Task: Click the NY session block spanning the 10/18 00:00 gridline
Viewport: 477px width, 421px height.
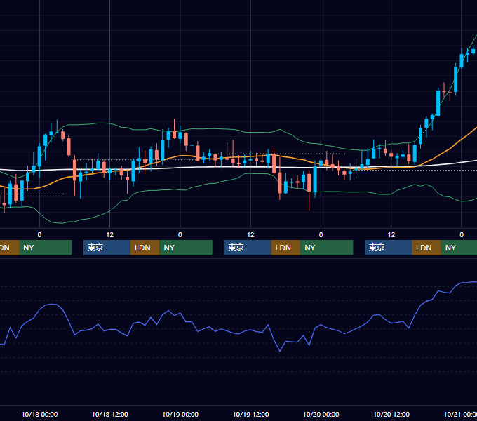Action: coord(45,248)
